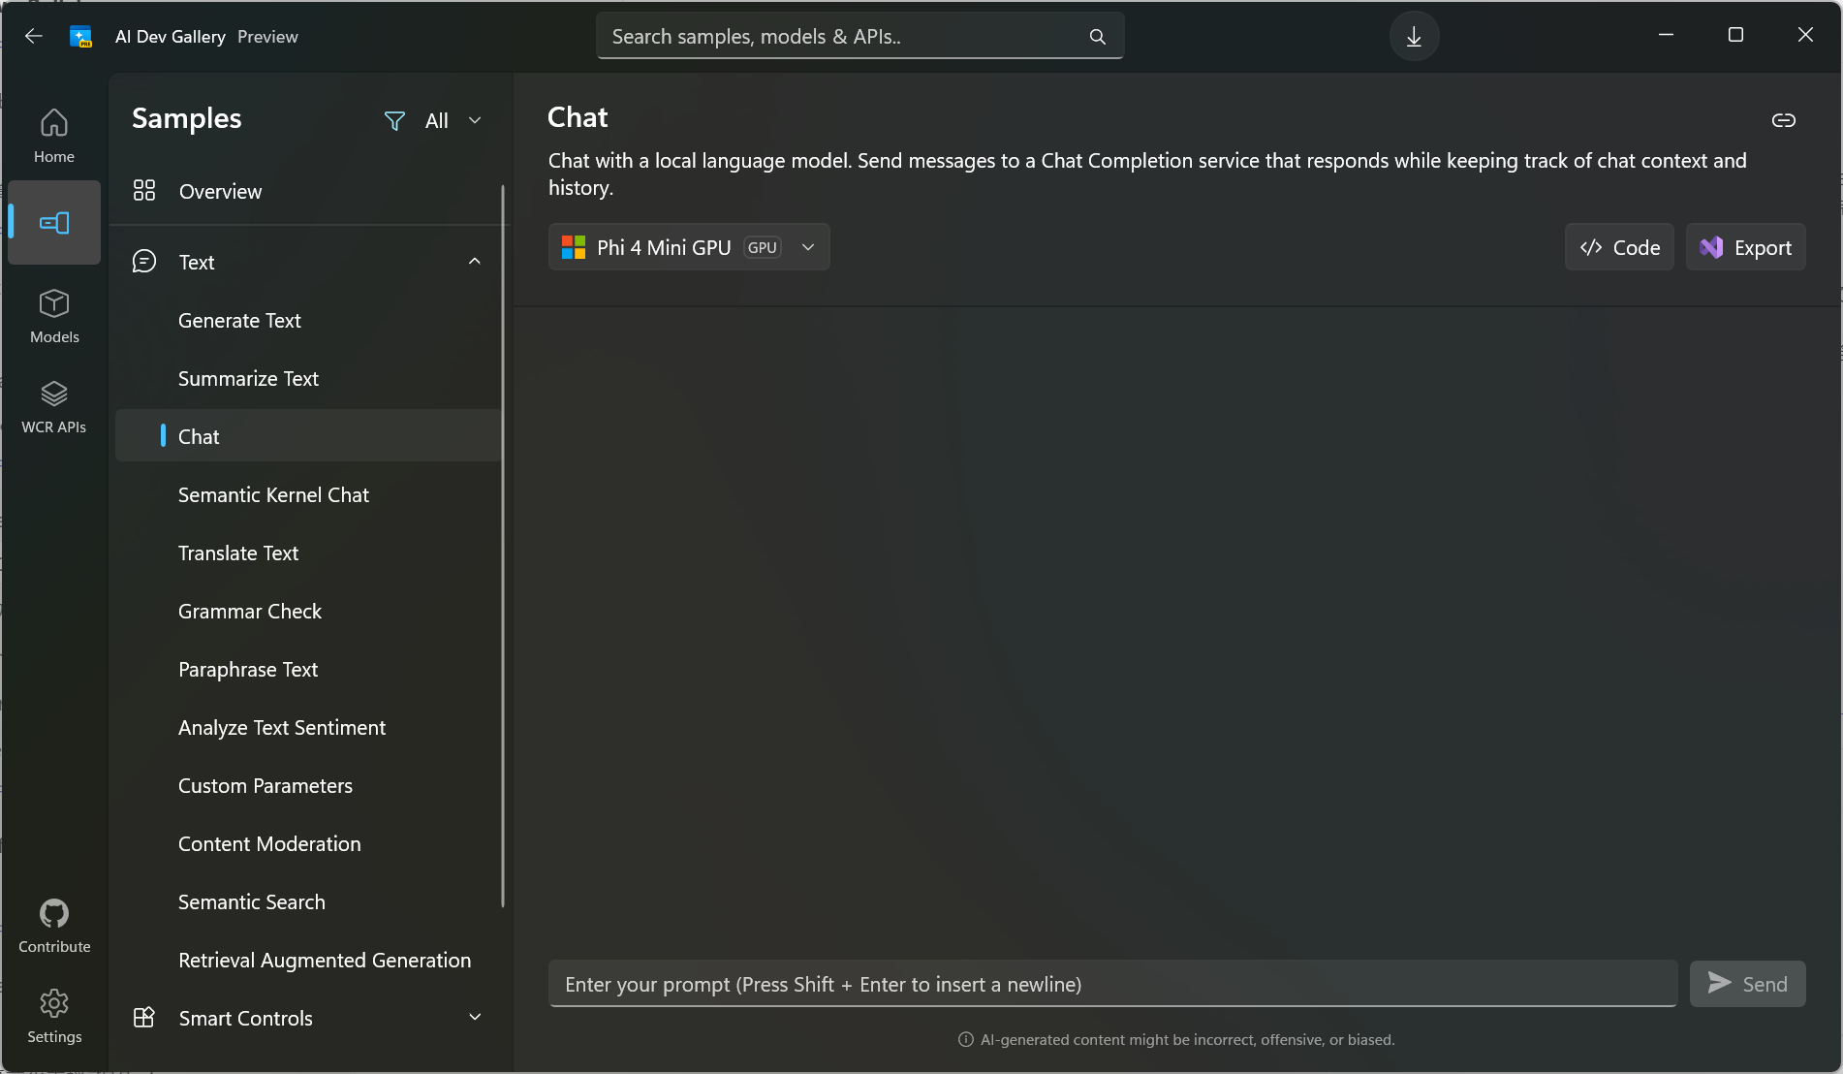This screenshot has width=1843, height=1074.
Task: Click the Export button
Action: tap(1745, 247)
